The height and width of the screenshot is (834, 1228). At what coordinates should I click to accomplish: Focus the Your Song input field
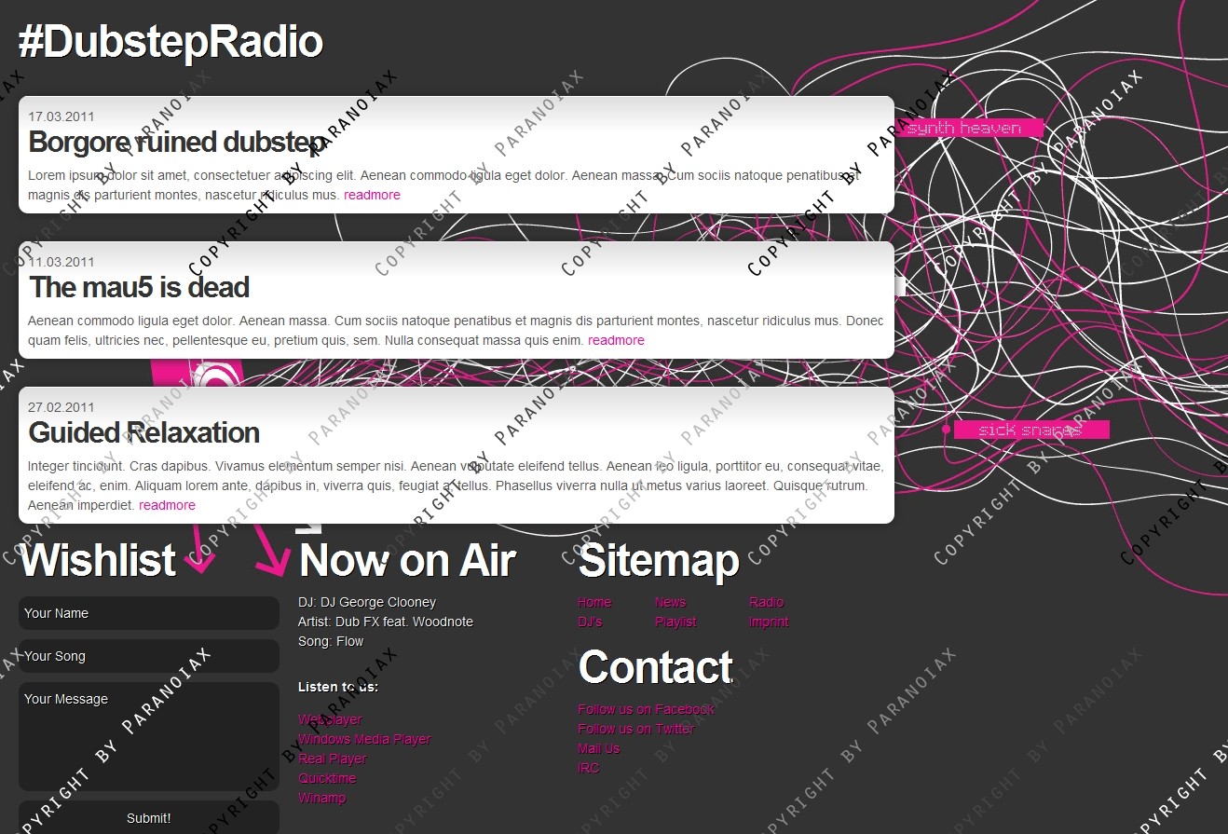click(x=149, y=656)
